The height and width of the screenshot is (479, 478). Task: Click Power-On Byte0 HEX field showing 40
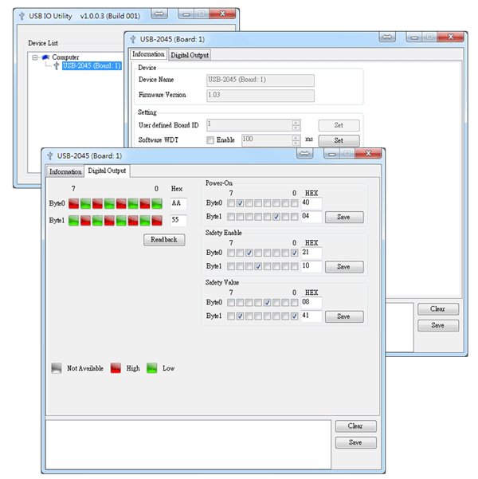click(311, 203)
